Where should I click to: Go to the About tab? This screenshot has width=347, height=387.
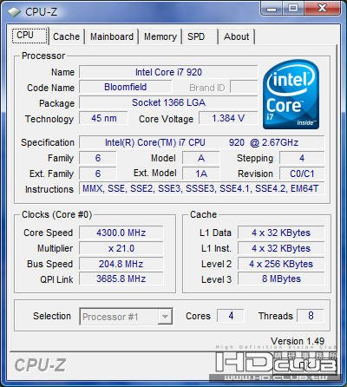[x=237, y=36]
